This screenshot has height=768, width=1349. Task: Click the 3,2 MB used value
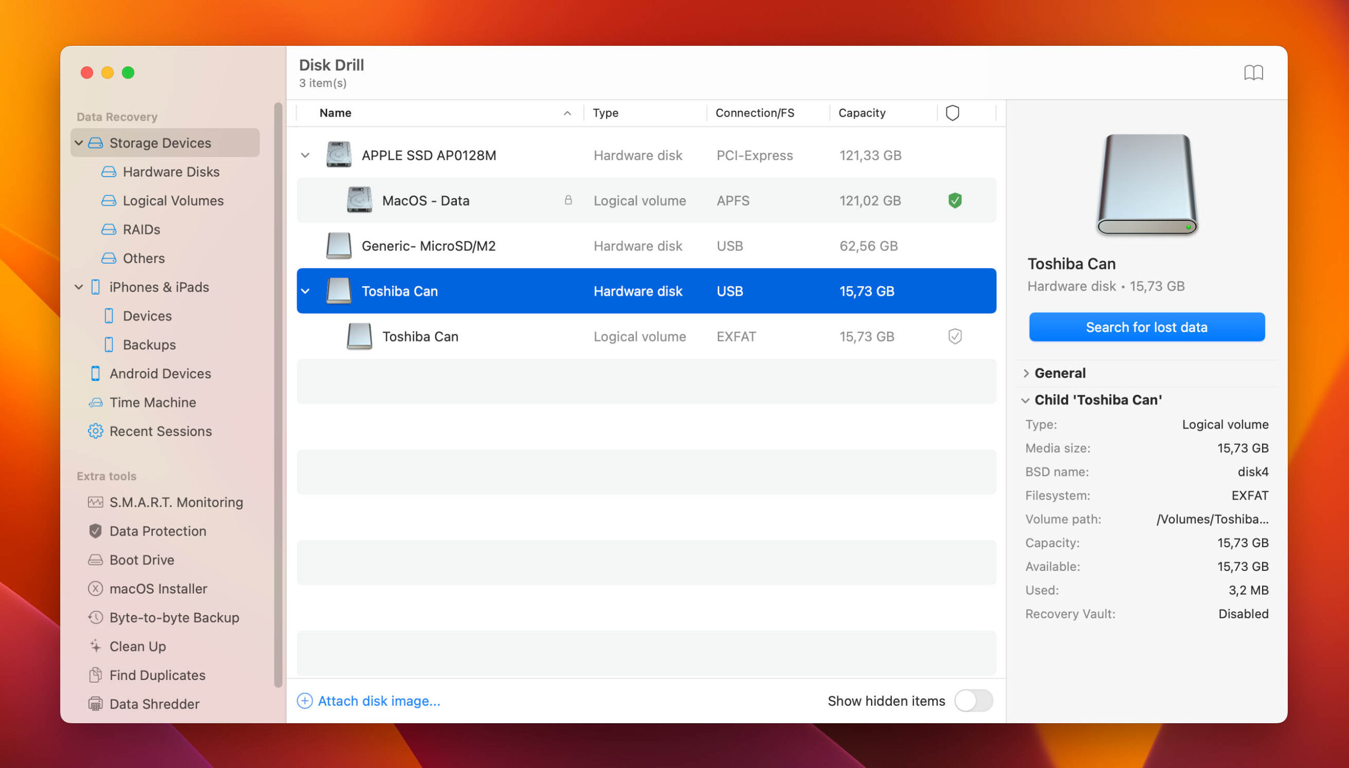1248,590
